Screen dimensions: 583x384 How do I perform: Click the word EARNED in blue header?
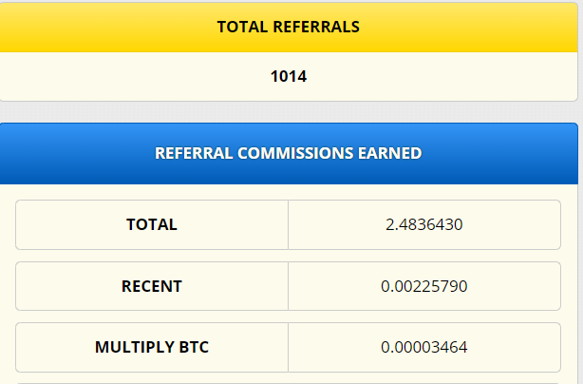[x=389, y=153]
